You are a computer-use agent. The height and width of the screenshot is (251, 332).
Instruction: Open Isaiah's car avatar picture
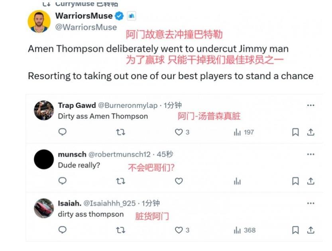pos(44,208)
